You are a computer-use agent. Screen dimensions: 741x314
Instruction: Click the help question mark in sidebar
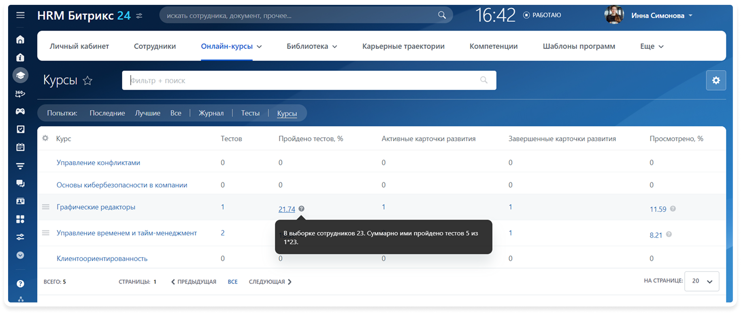20,284
